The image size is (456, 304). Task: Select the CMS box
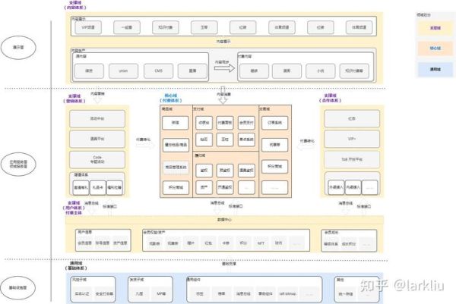[x=157, y=71]
